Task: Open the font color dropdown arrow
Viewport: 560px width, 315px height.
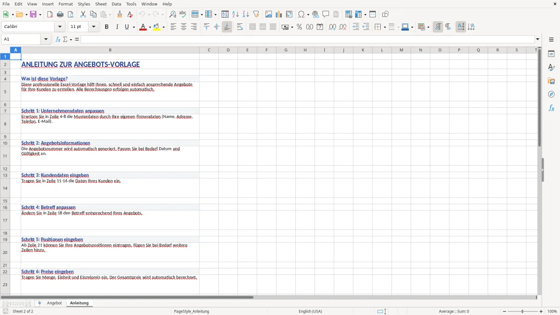Action: click(150, 27)
